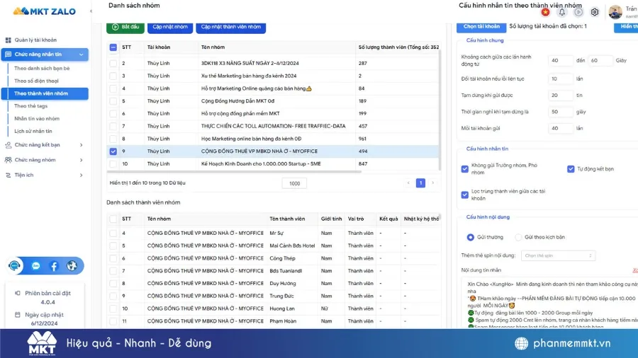This screenshot has height=358, width=638.
Task: Click Đổi tài khoản nếu lỗi field 10
Action: (x=560, y=79)
